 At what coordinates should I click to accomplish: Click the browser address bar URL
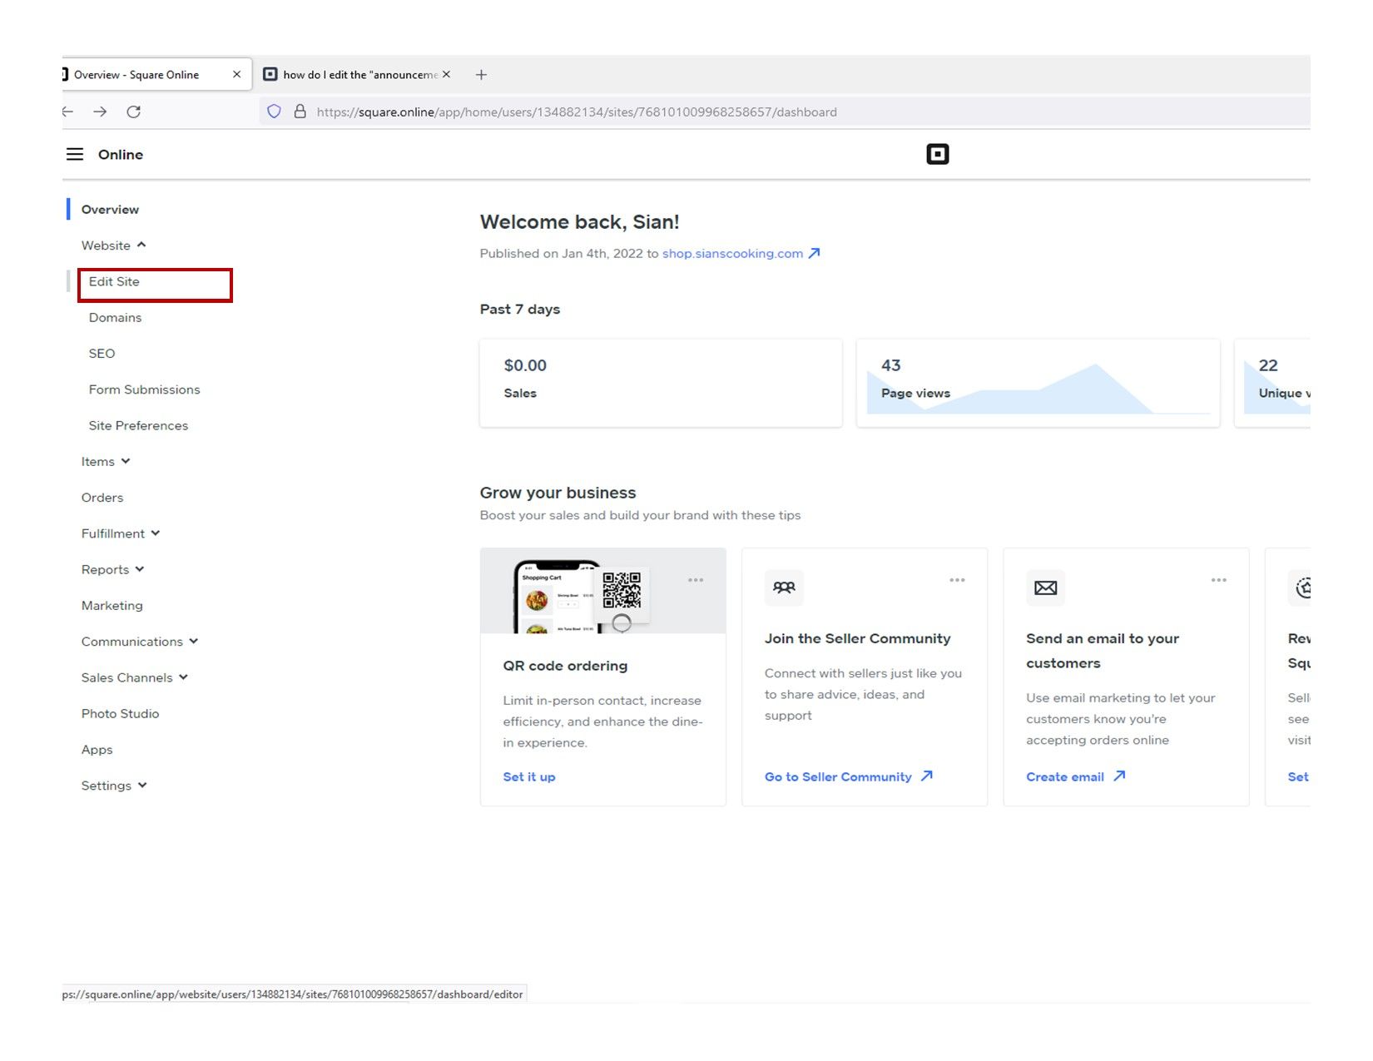pos(576,112)
